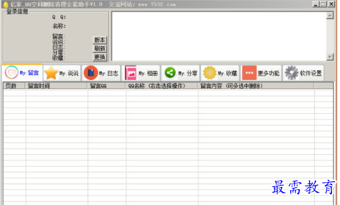This screenshot has height=205, width=340.
Task: Click the 刷新 button
Action: (99, 48)
